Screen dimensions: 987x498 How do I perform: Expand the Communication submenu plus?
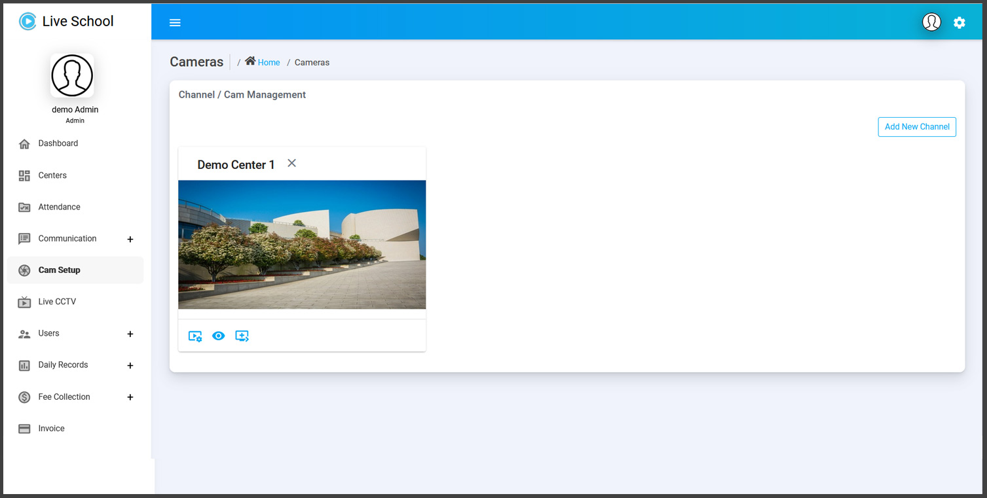[x=130, y=240]
